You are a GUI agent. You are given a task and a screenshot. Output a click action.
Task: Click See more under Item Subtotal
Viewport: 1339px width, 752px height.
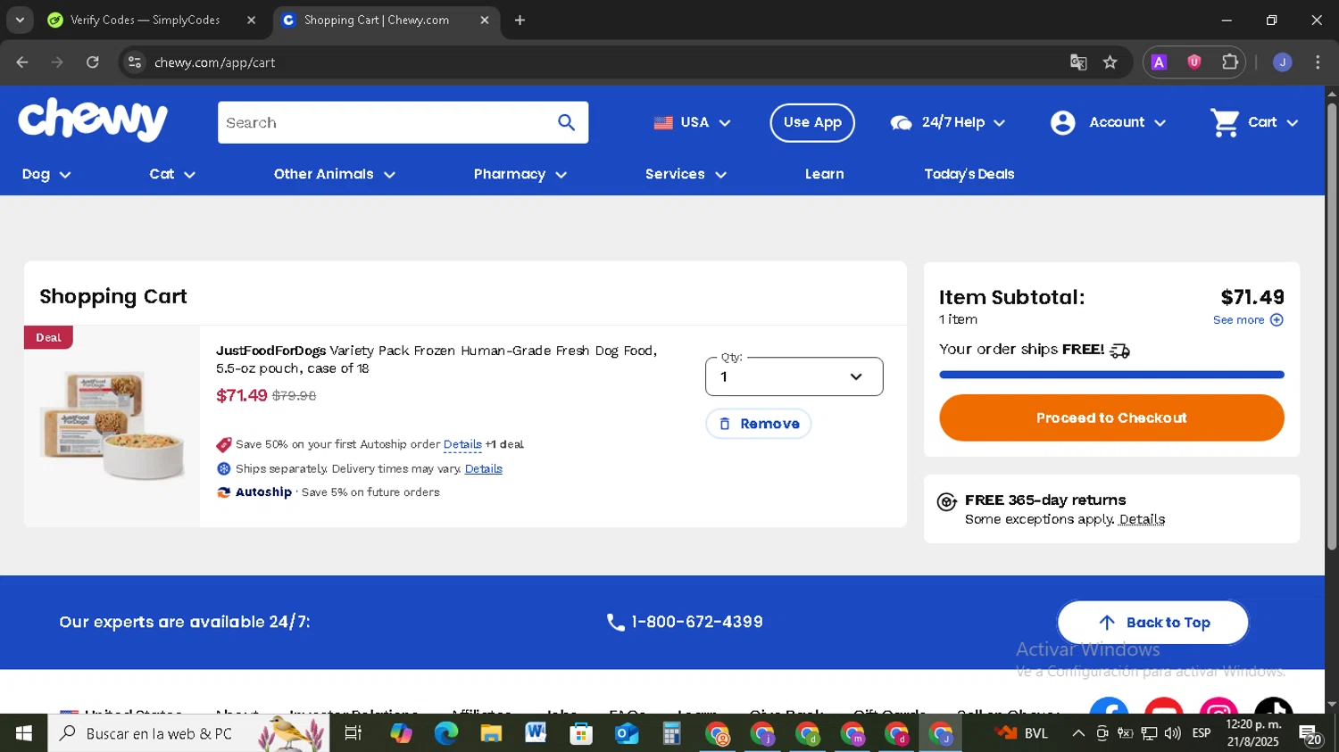click(x=1248, y=319)
